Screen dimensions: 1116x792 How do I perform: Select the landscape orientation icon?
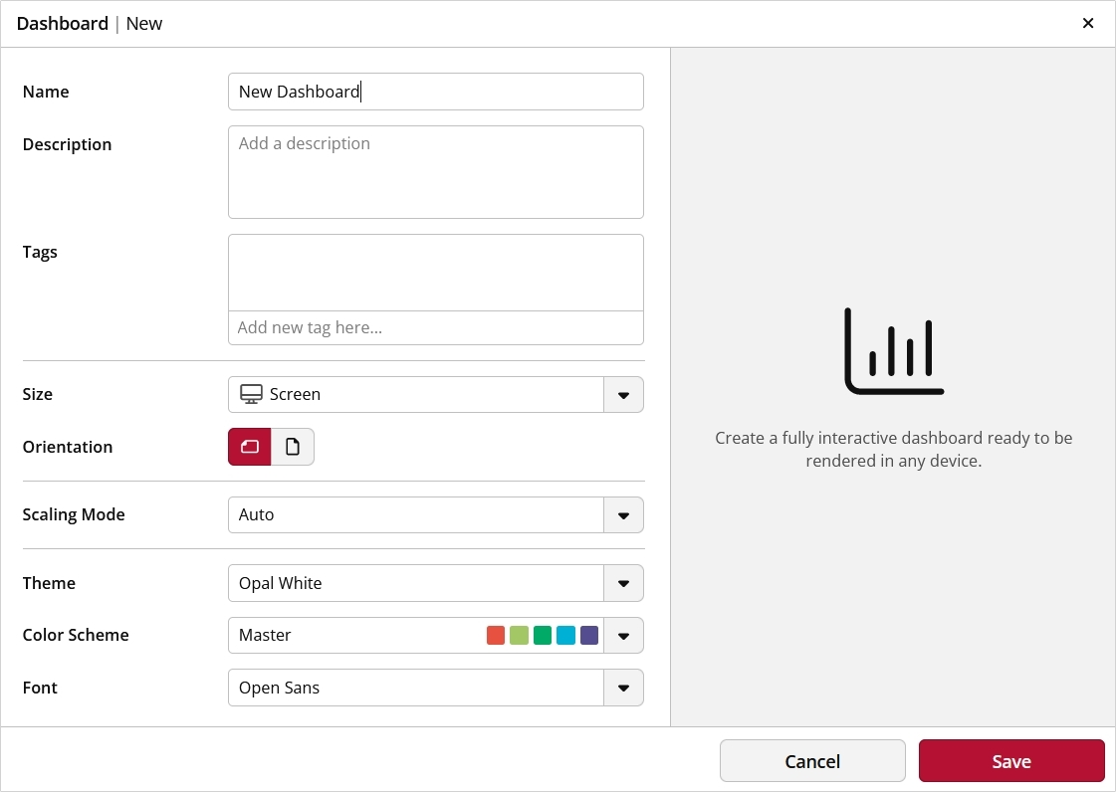click(x=249, y=447)
